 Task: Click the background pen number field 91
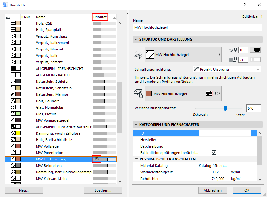coord(243,60)
